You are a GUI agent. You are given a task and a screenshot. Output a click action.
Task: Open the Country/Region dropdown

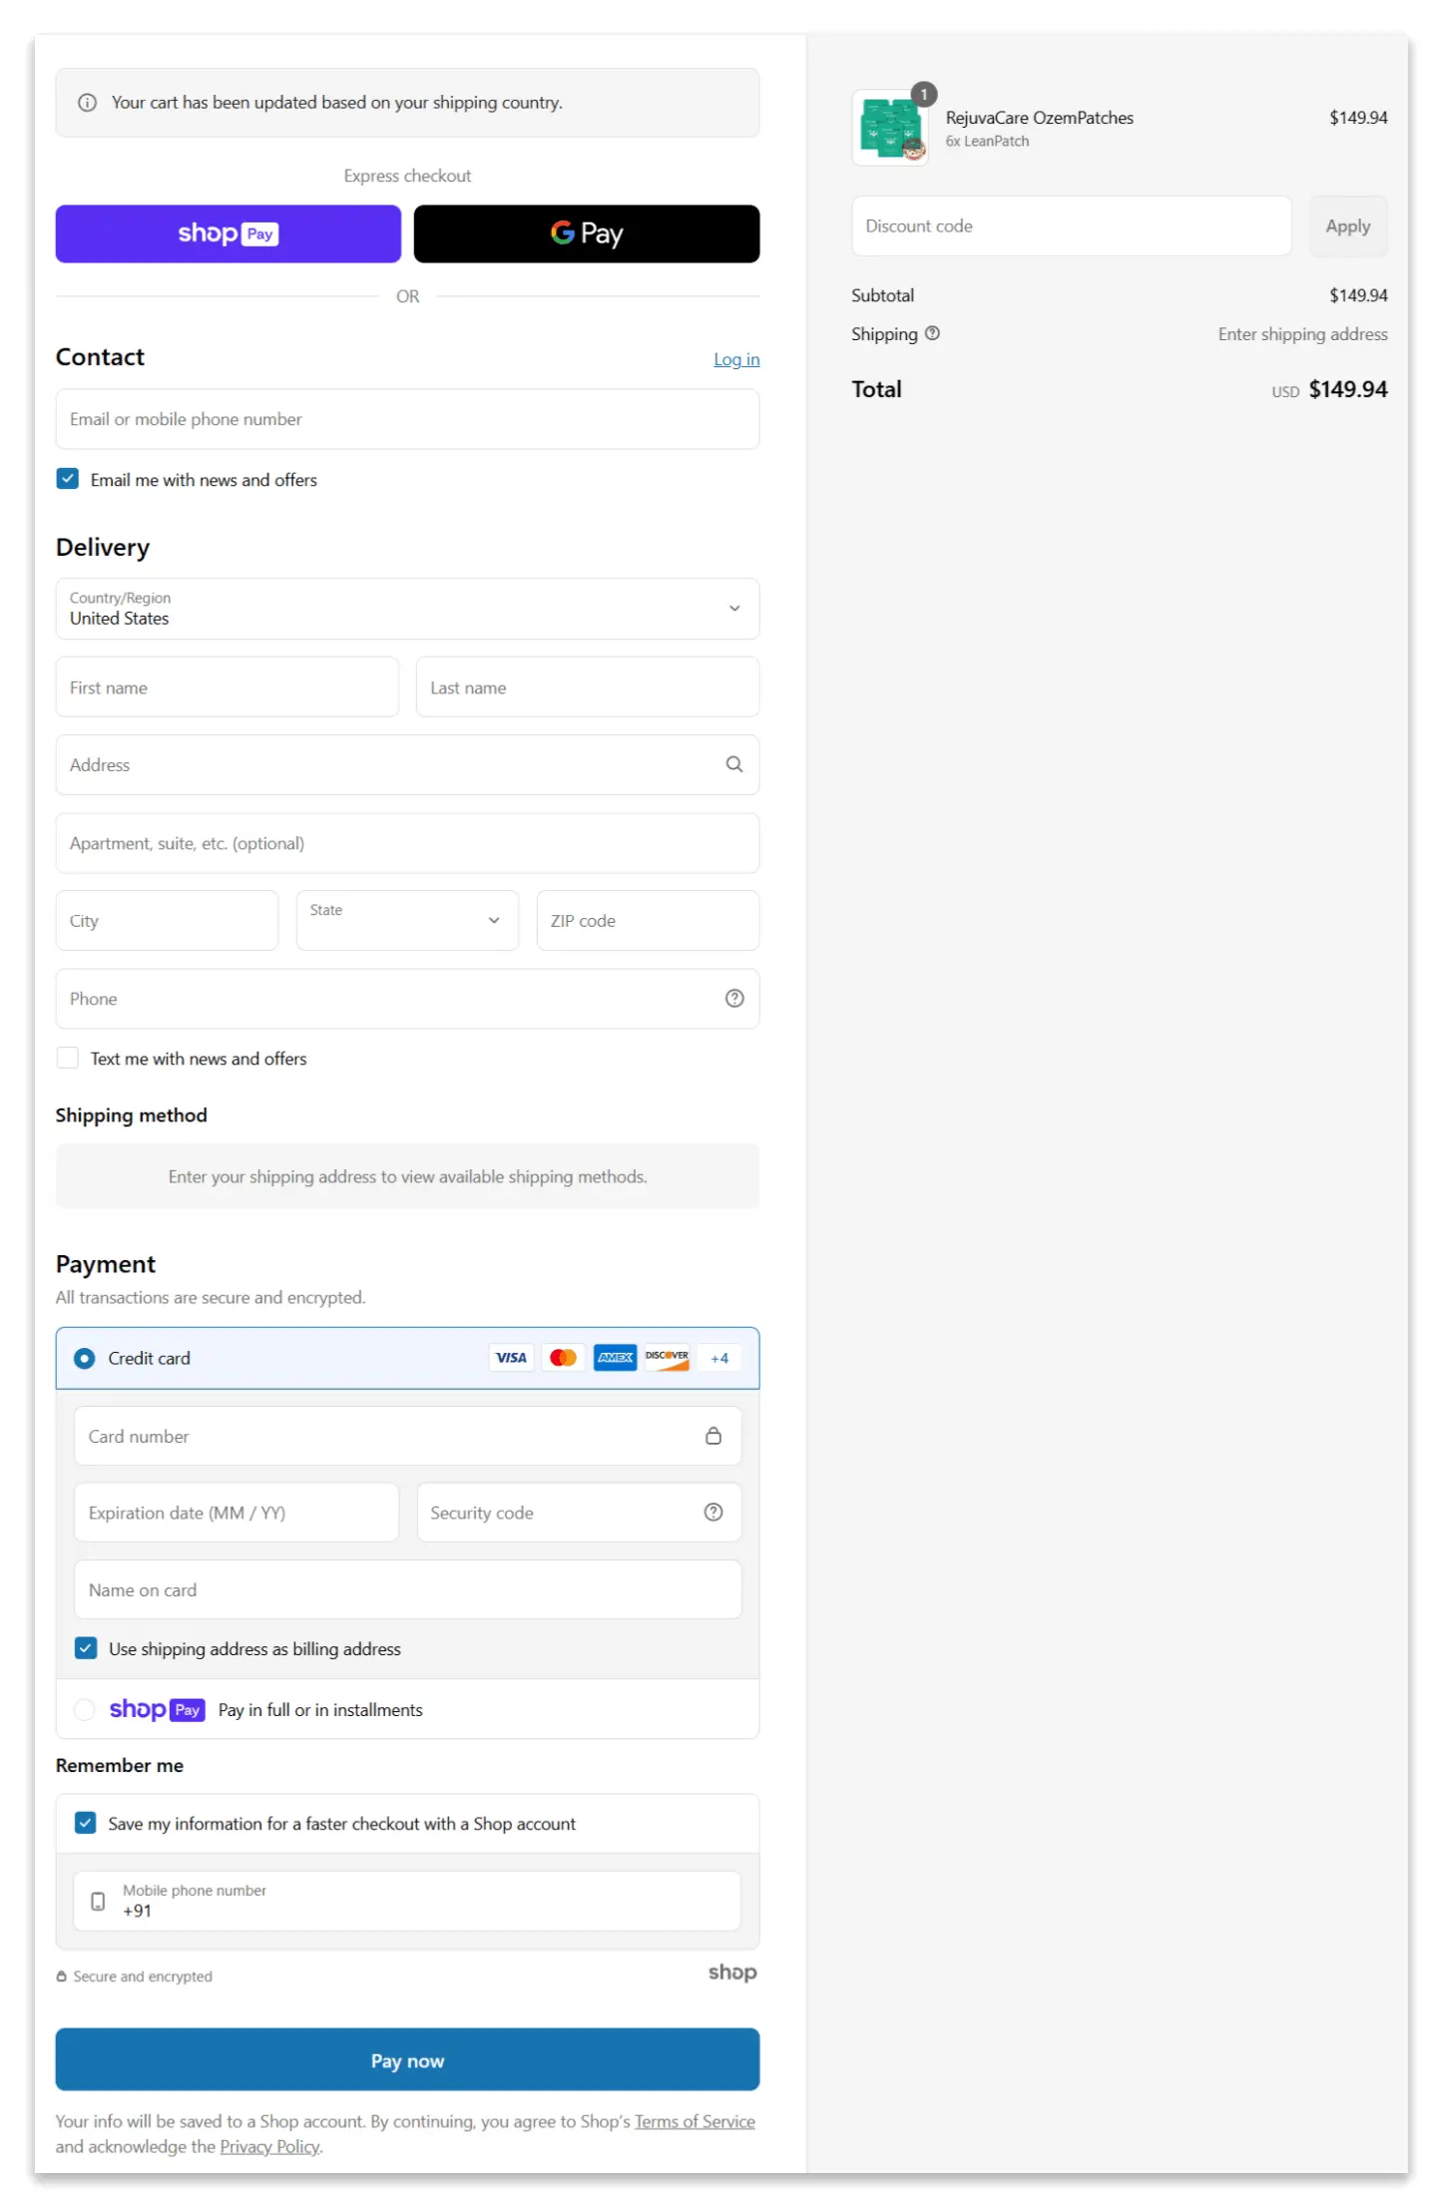[407, 609]
